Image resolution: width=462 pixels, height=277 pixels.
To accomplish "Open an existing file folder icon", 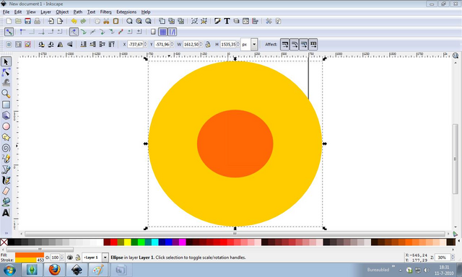I will [x=18, y=21].
